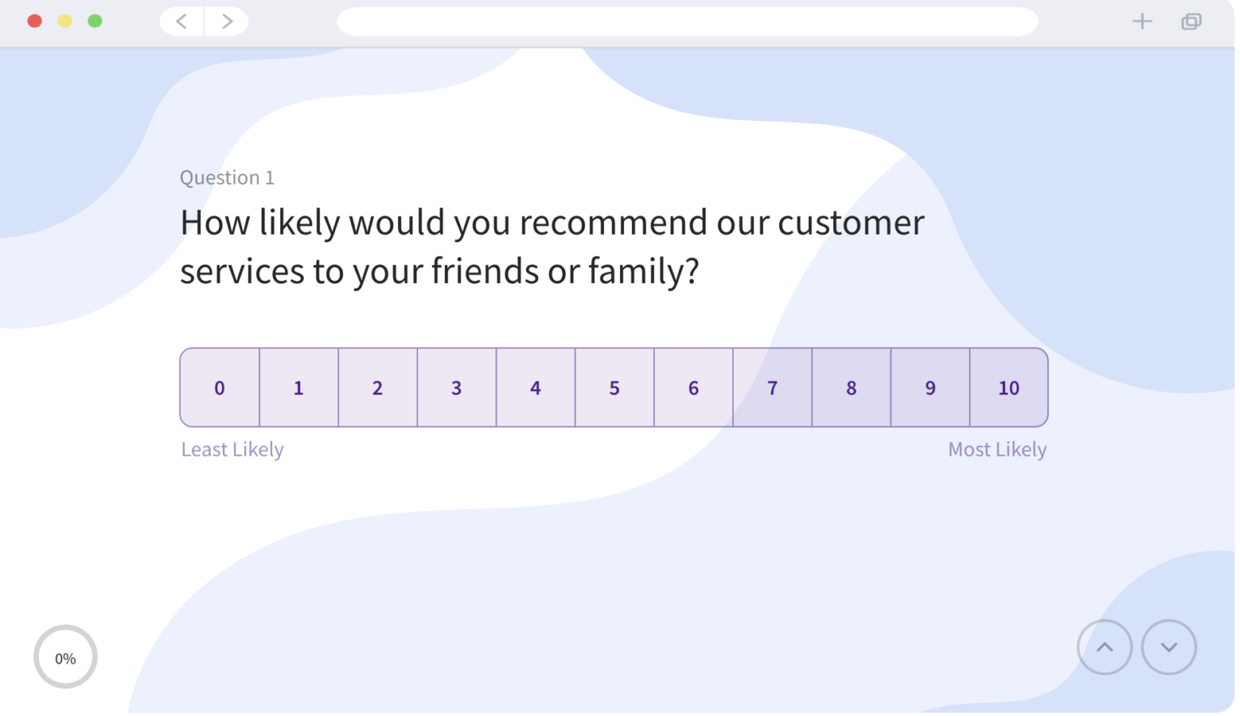Select rating 7 on the scale
The height and width of the screenshot is (716, 1240).
[x=772, y=388]
